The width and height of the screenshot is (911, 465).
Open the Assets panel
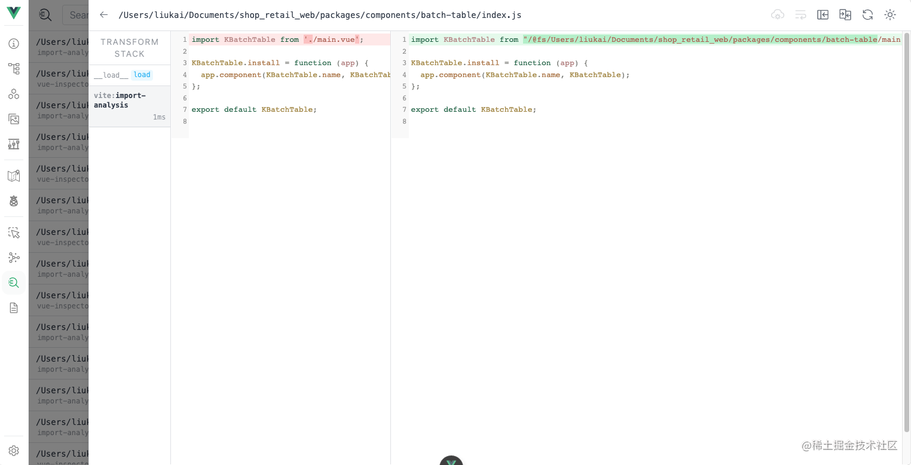(x=13, y=119)
